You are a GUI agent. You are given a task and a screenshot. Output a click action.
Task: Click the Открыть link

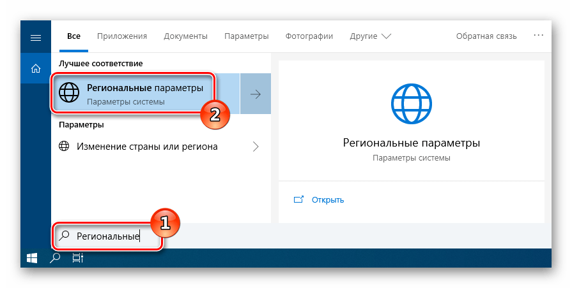pyautogui.click(x=328, y=200)
